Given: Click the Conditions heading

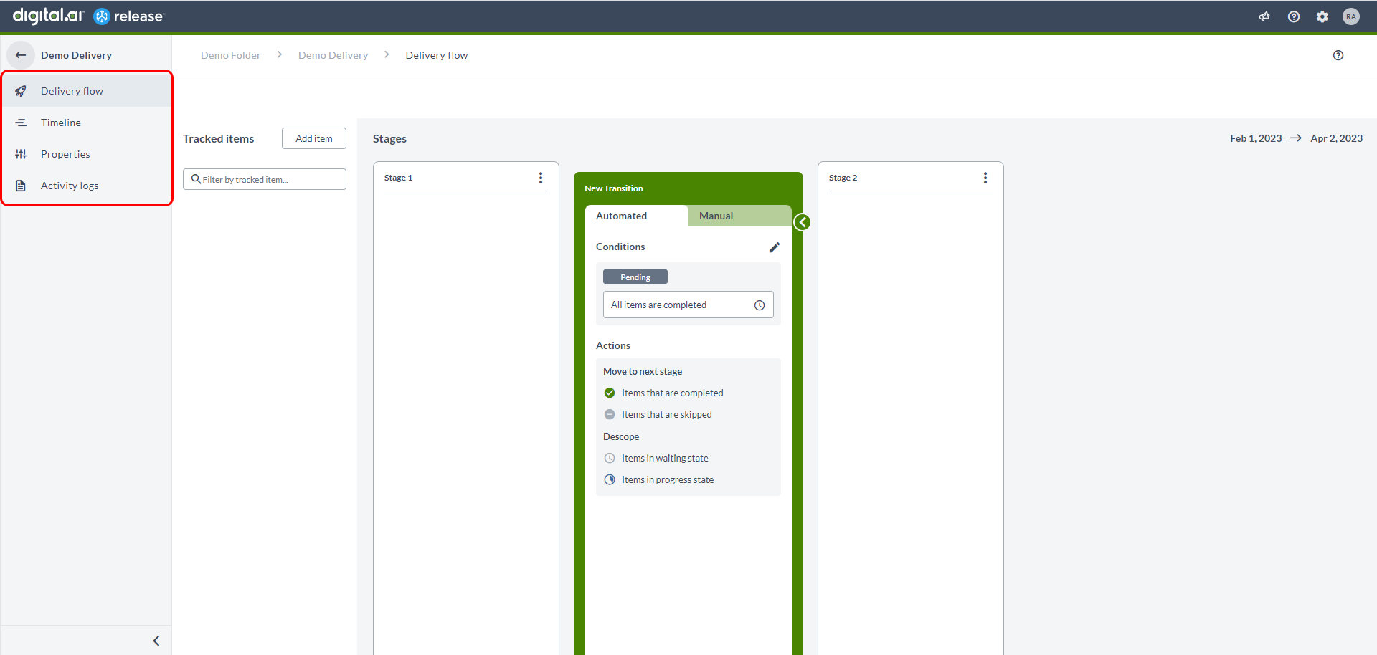Looking at the screenshot, I should pos(620,247).
